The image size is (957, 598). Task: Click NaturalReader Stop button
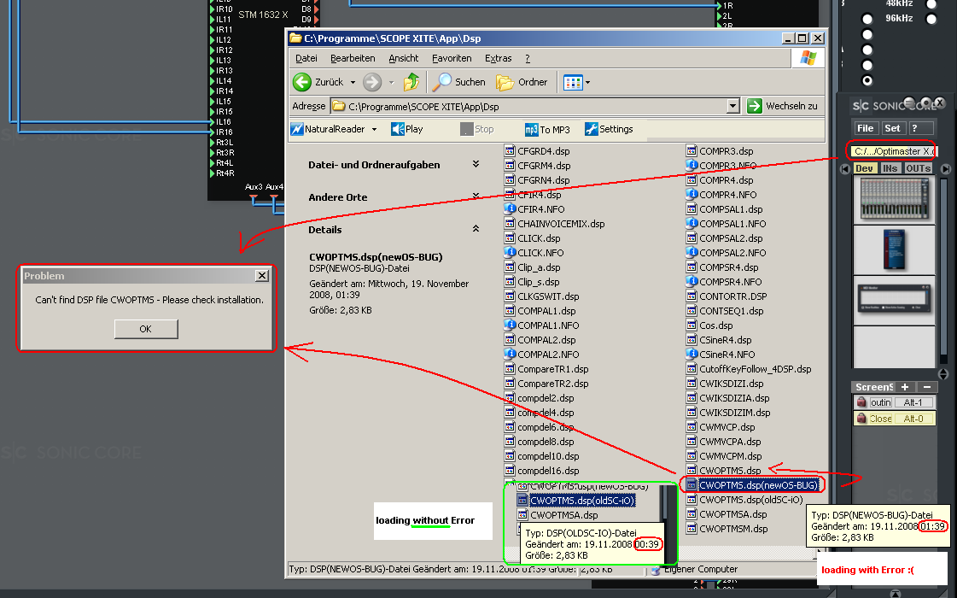(x=476, y=129)
